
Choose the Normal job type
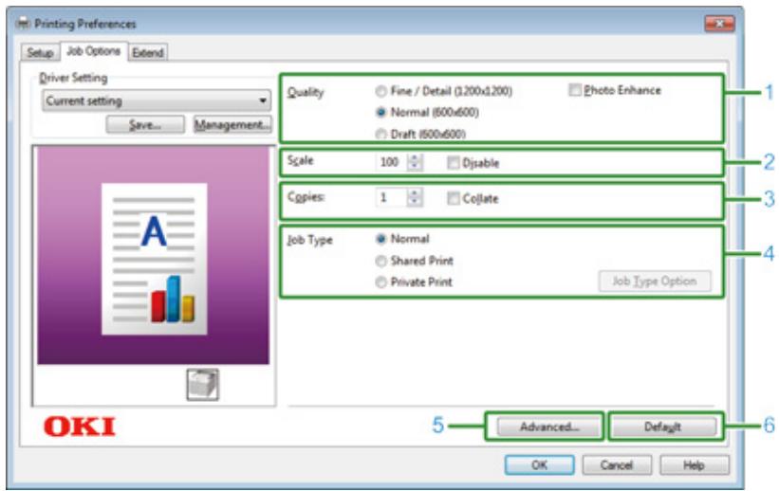coord(380,239)
